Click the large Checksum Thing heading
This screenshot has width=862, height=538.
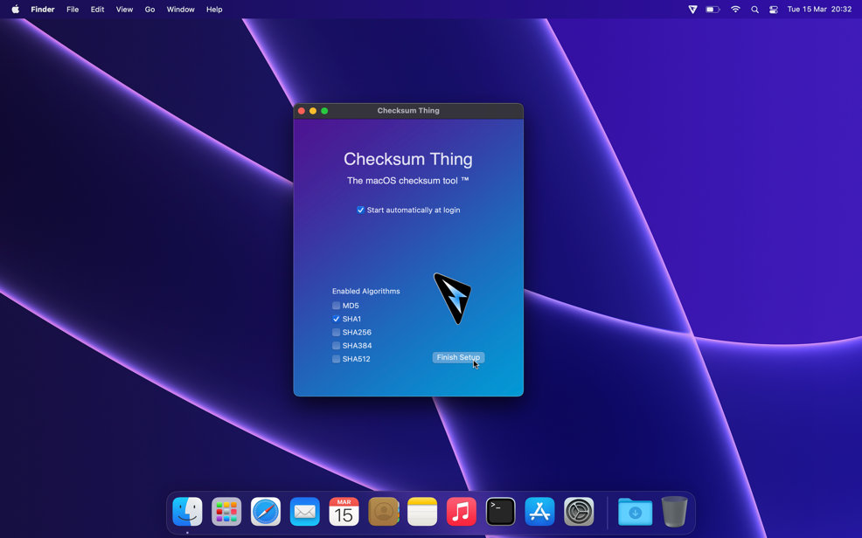[x=408, y=159]
